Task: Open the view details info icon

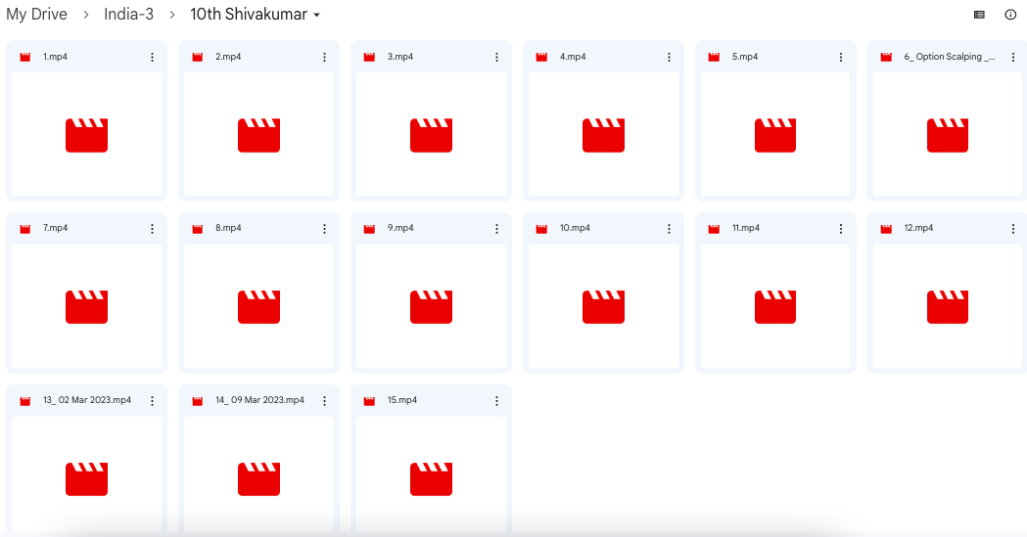Action: coord(1010,15)
